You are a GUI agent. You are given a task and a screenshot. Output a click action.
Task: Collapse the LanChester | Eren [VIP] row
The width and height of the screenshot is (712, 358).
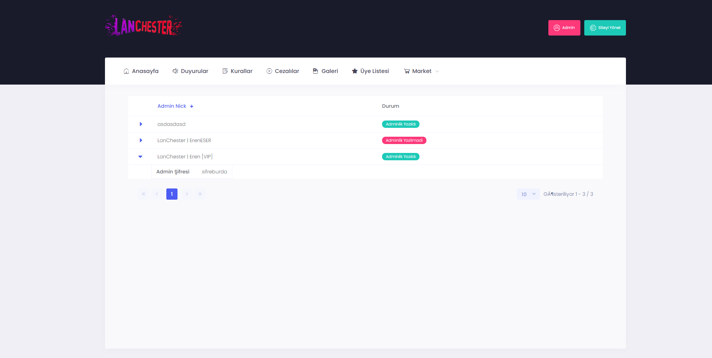coord(140,156)
